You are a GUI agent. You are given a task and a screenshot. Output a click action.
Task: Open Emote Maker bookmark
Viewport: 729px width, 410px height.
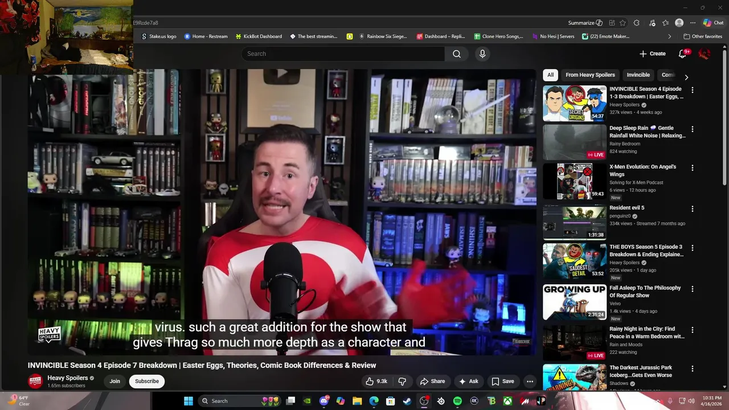point(605,36)
